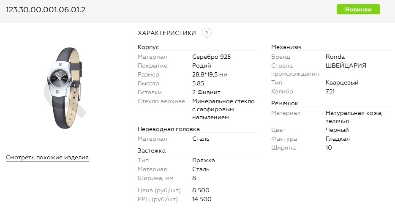Click the Родий coating value

[x=202, y=66]
